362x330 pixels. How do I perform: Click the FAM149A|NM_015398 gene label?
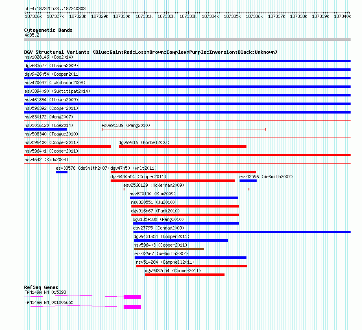pyautogui.click(x=45, y=292)
